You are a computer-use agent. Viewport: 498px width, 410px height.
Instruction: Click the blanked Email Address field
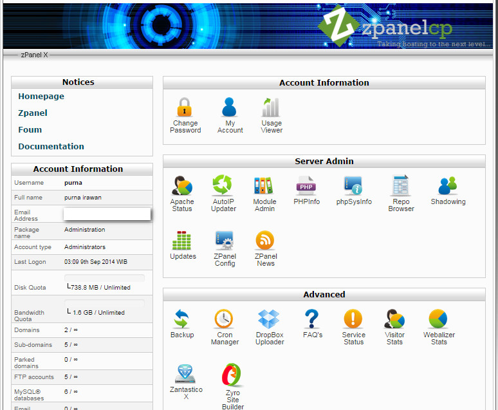107,214
